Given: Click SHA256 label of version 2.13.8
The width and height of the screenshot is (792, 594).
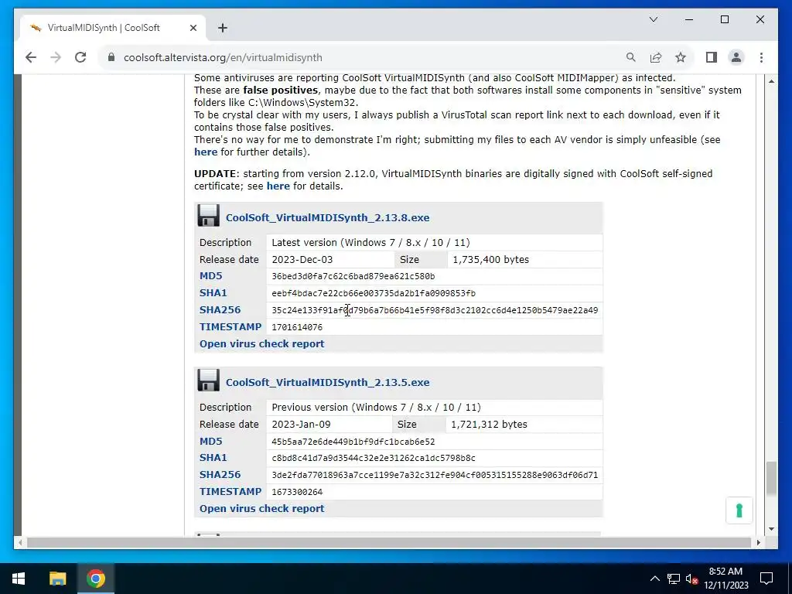Looking at the screenshot, I should click(x=220, y=310).
